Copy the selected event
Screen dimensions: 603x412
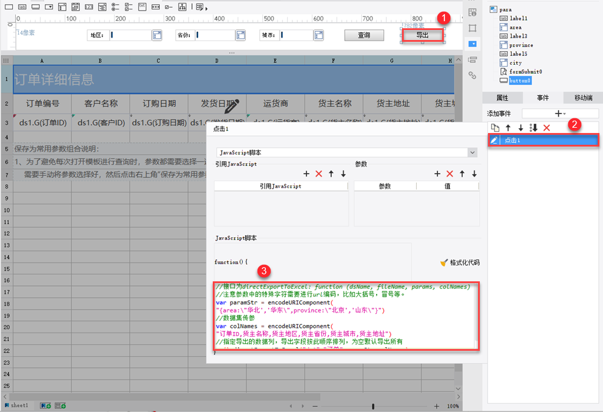[x=495, y=128]
